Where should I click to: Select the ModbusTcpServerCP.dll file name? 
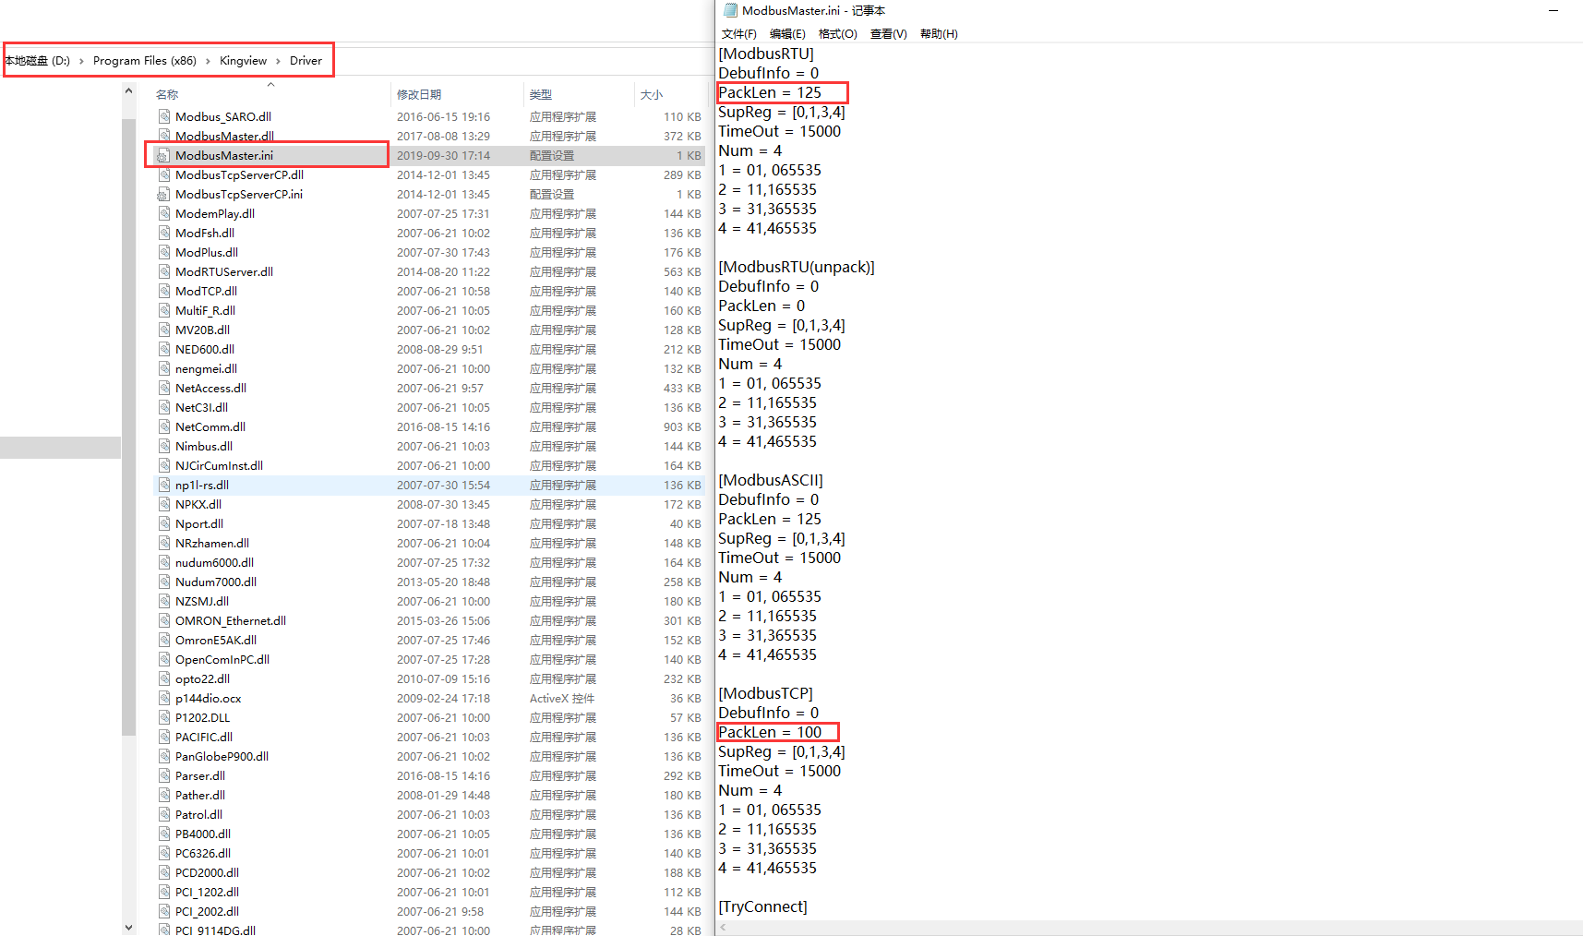[x=239, y=174]
